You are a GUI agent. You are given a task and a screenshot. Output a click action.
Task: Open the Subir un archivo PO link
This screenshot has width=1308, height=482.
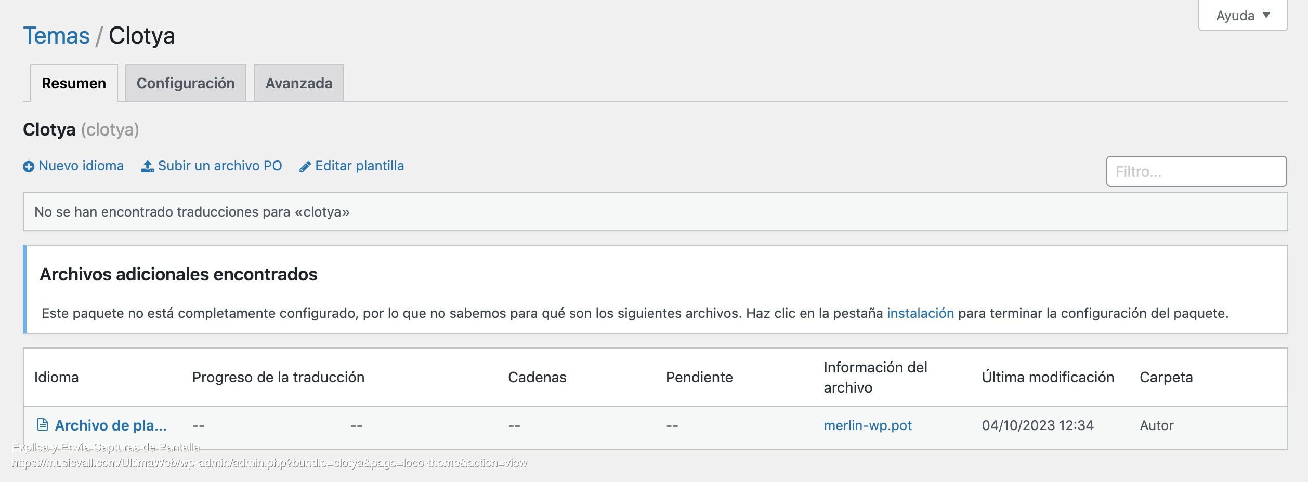point(220,166)
